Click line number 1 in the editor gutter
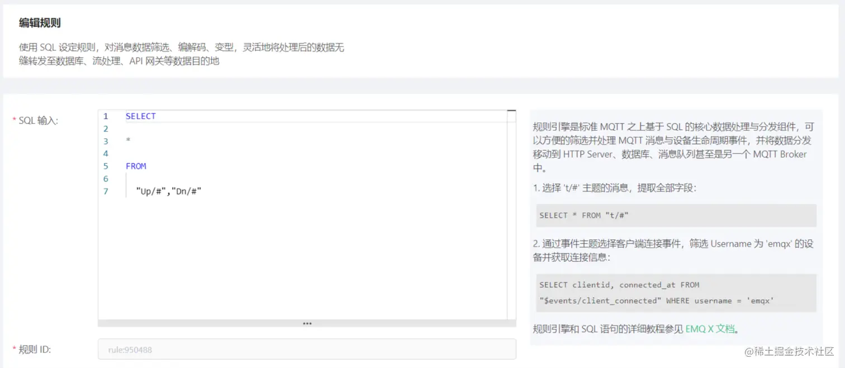 tap(106, 116)
